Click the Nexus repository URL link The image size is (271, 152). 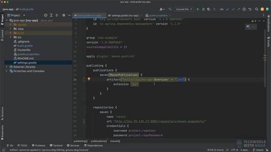point(160,121)
